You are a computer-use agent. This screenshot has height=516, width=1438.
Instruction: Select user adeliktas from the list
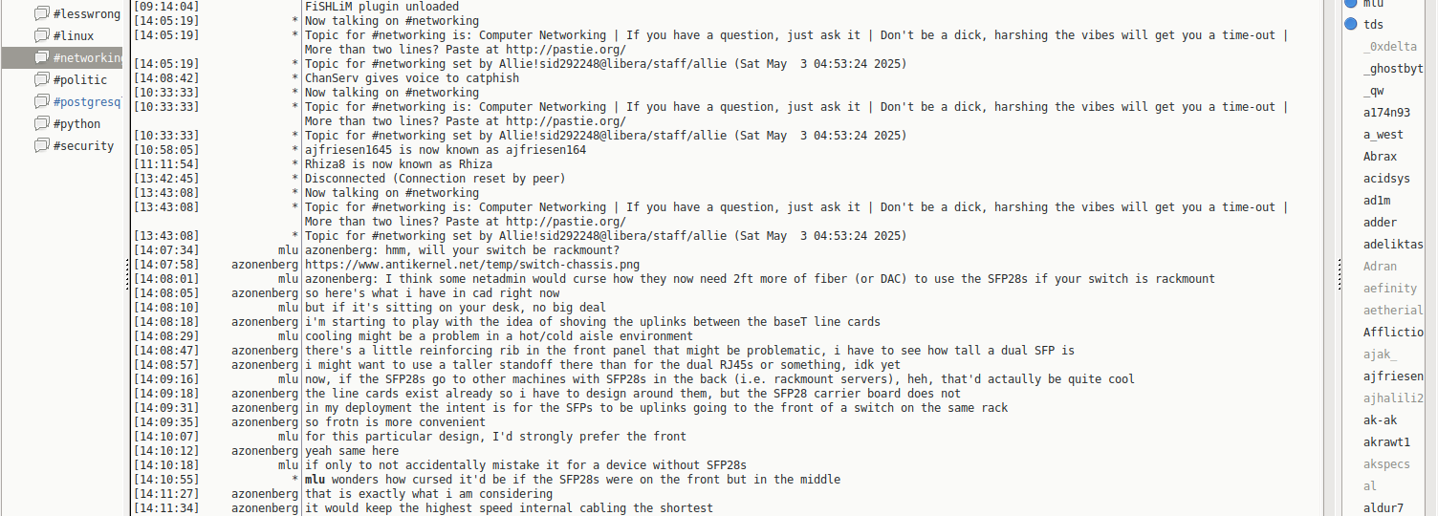point(1392,245)
